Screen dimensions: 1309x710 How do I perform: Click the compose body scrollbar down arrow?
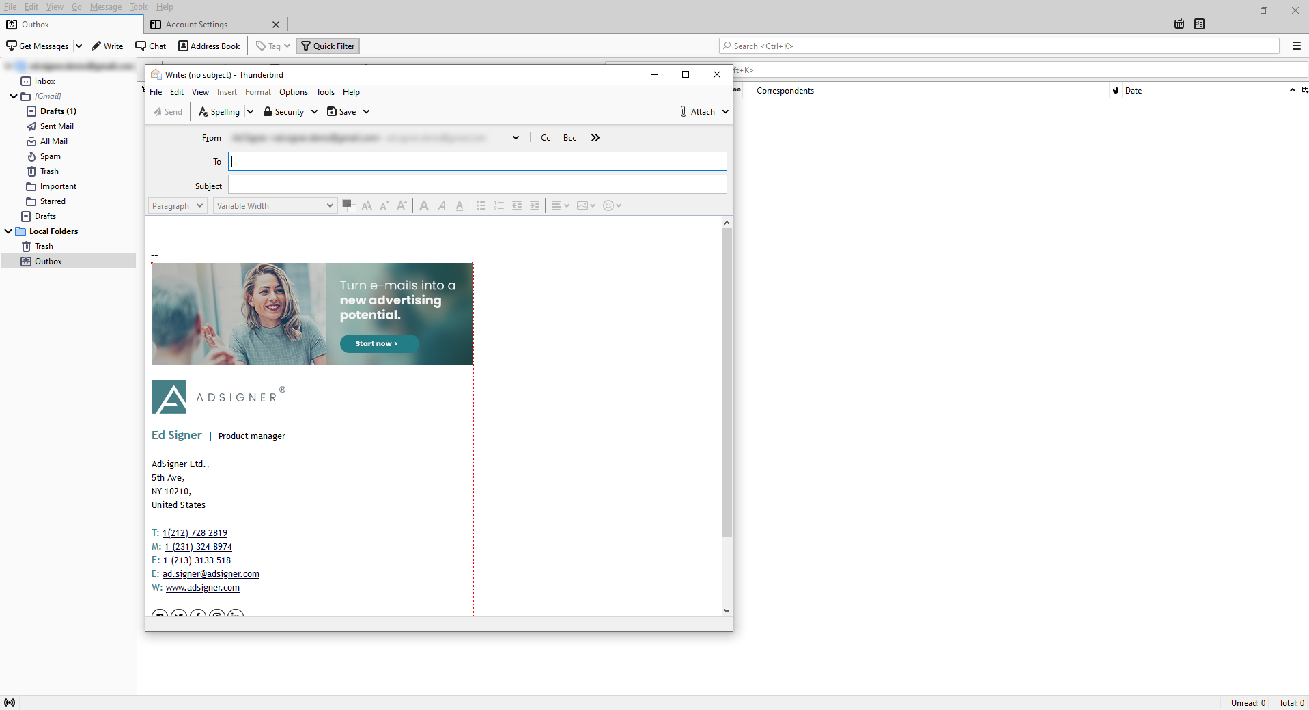(x=727, y=611)
